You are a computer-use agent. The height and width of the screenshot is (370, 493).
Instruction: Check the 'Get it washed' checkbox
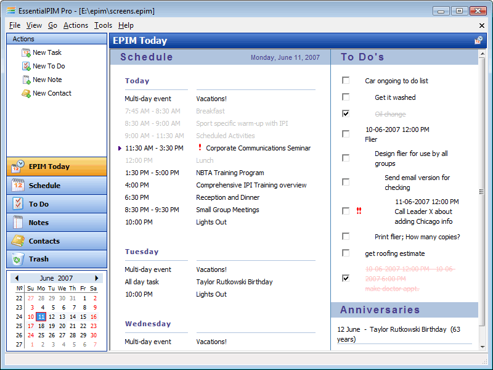(x=346, y=97)
